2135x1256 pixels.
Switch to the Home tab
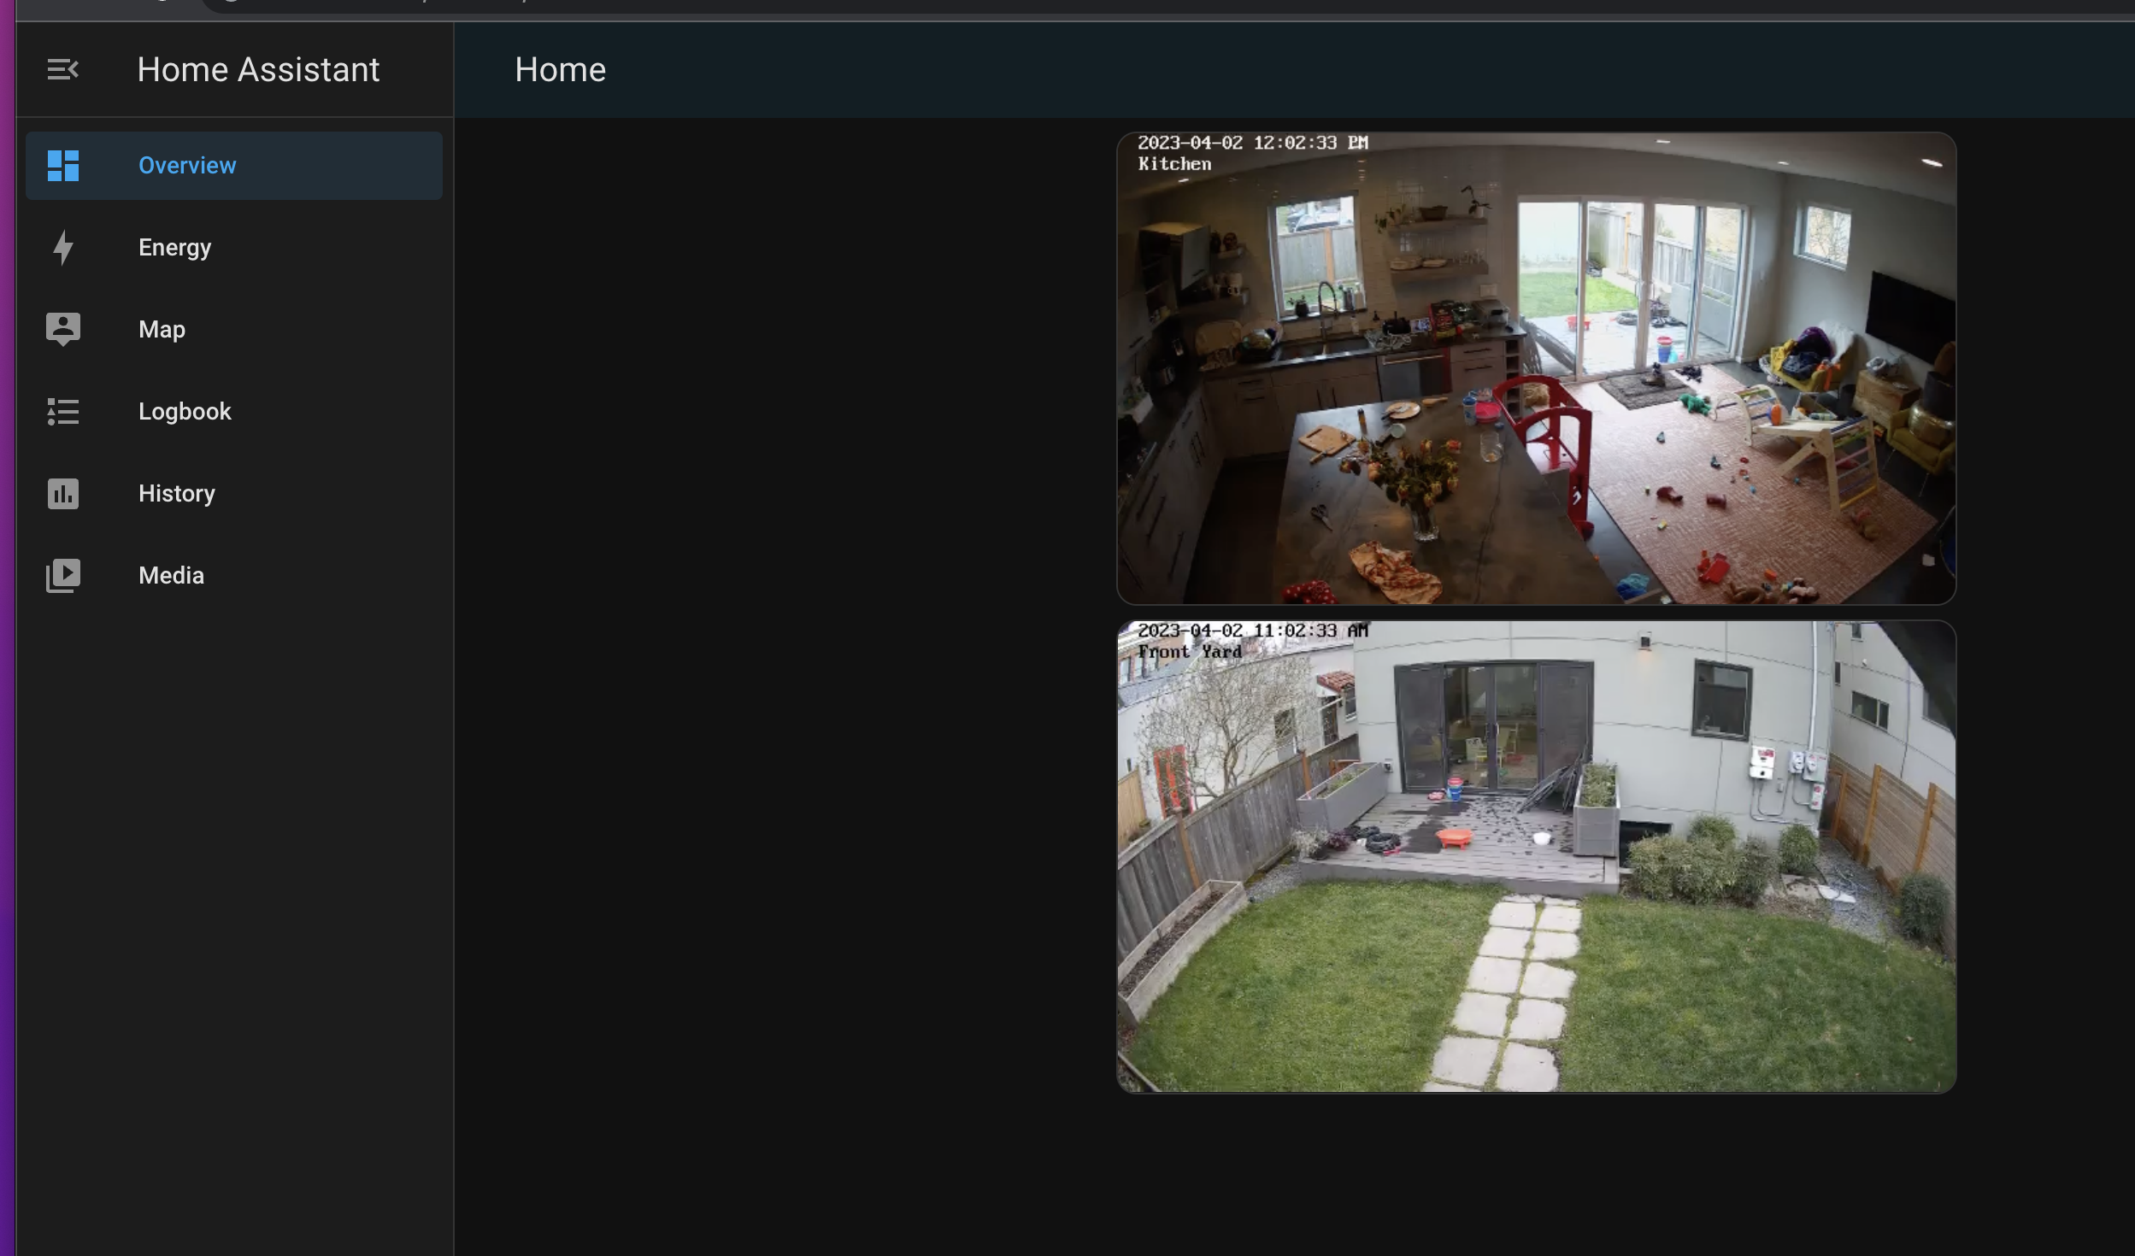tap(560, 68)
